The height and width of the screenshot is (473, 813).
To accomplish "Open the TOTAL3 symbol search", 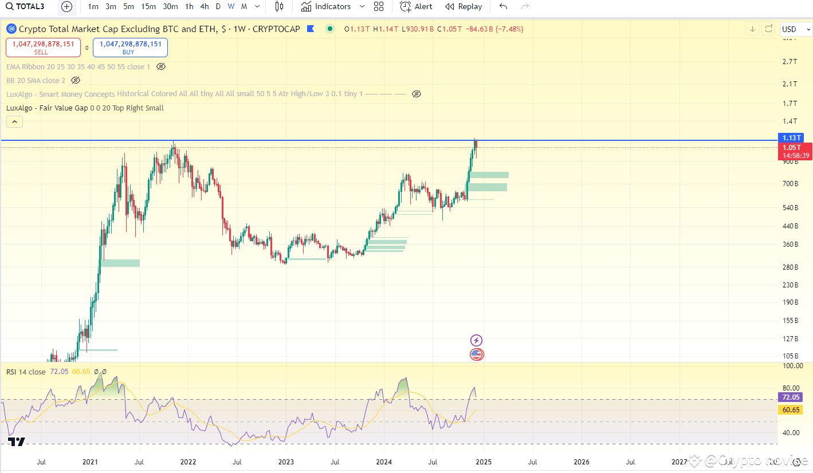I will 27,6.
